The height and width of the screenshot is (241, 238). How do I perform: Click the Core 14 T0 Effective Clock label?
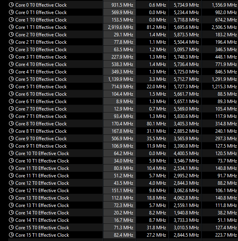(42, 213)
